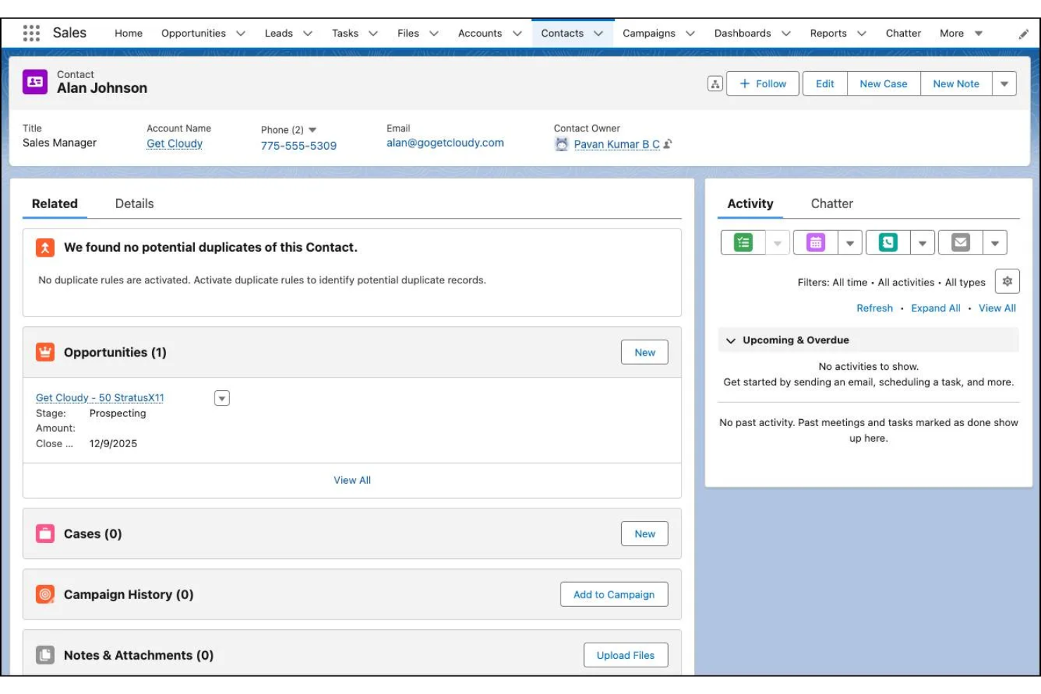Click the New Case button
The width and height of the screenshot is (1041, 694).
tap(883, 84)
